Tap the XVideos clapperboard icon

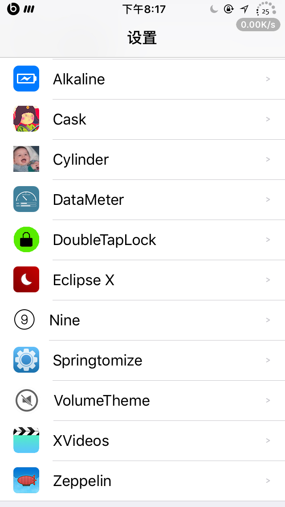click(x=26, y=441)
